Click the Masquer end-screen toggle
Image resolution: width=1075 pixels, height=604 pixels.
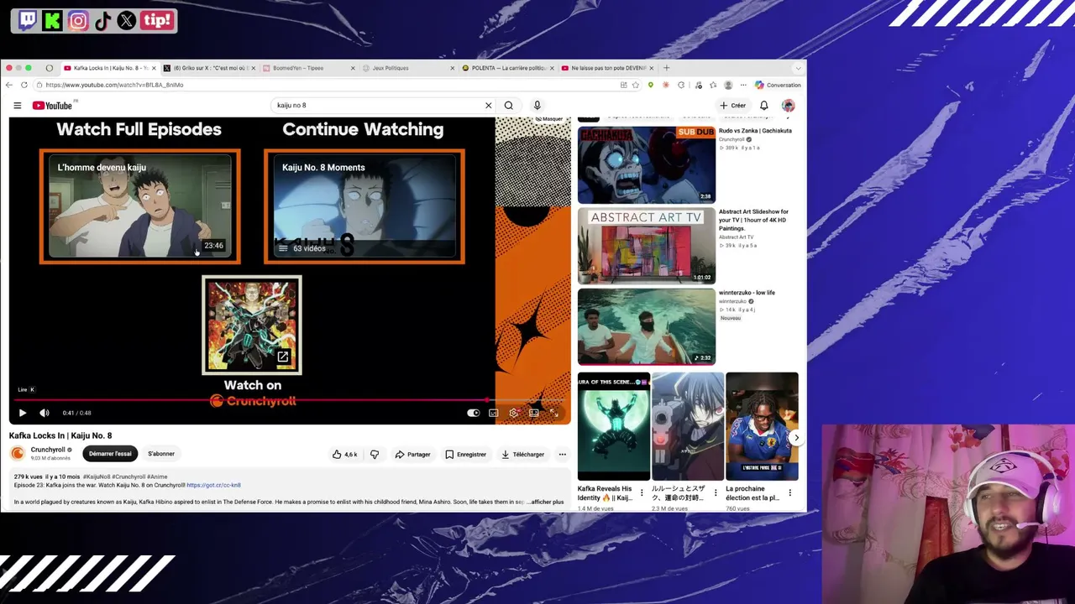(x=549, y=119)
